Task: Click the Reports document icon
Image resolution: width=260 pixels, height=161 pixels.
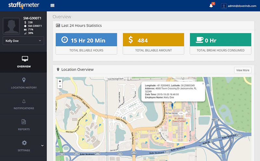Action: tap(24, 122)
